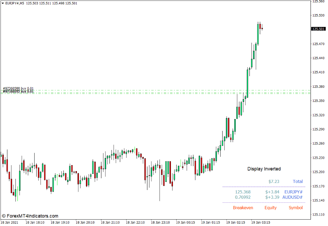Click the Breakeven column header
The image size is (328, 226).
point(243,208)
